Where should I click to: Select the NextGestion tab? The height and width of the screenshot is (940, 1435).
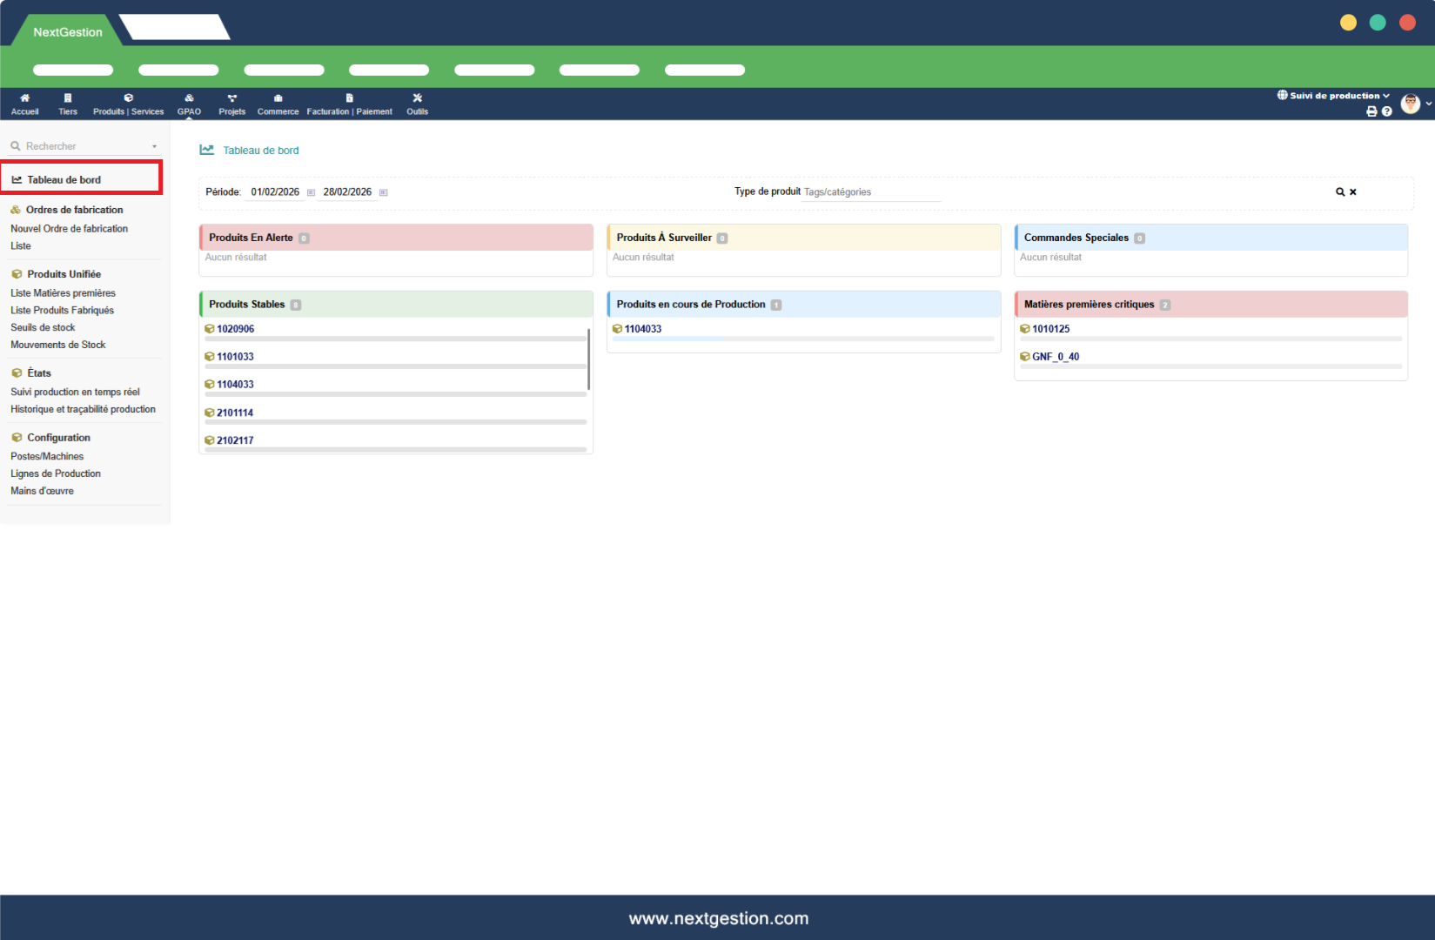coord(68,32)
